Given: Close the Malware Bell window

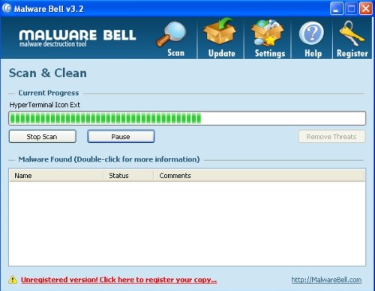Looking at the screenshot, I should [366, 9].
